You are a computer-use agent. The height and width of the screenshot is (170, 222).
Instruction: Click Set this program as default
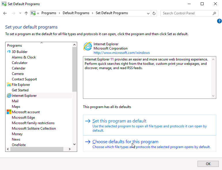pos(149,125)
